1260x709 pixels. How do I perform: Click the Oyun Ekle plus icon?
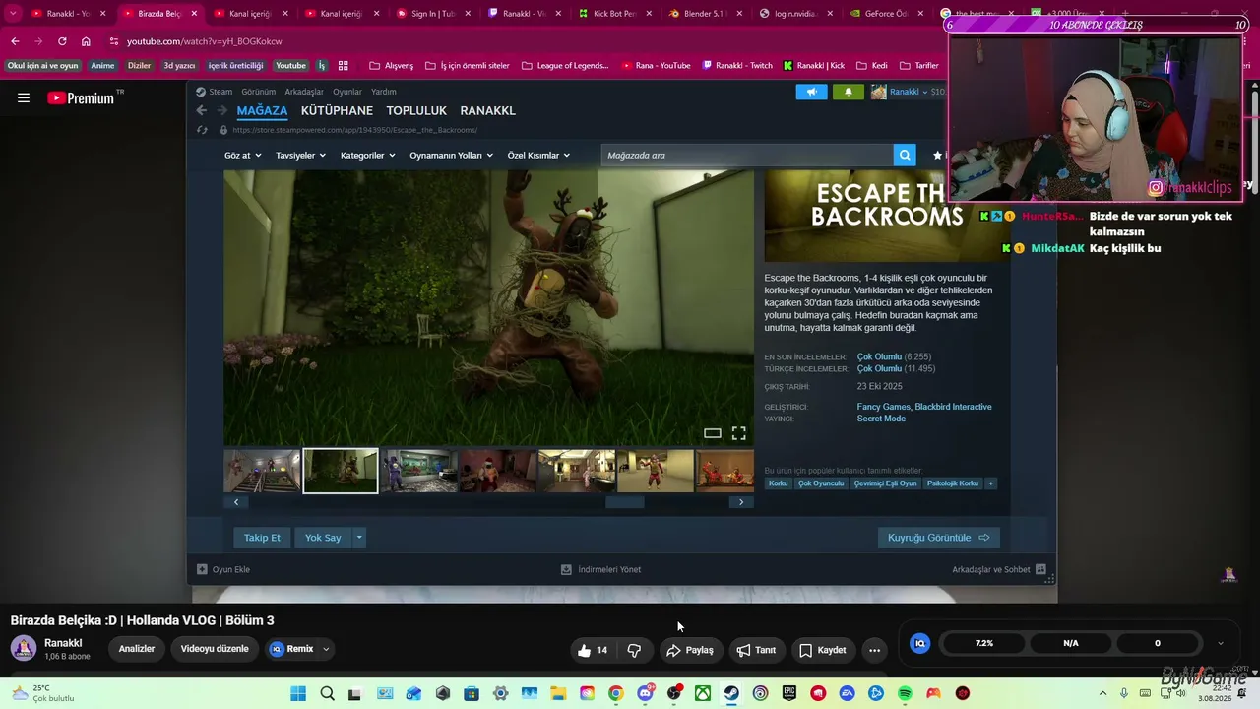pos(202,569)
